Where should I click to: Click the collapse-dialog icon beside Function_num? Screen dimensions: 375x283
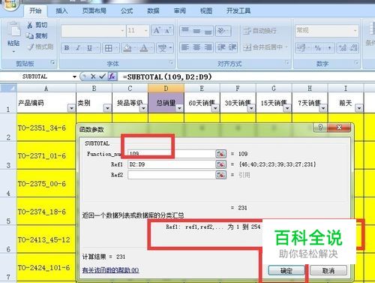(x=220, y=154)
